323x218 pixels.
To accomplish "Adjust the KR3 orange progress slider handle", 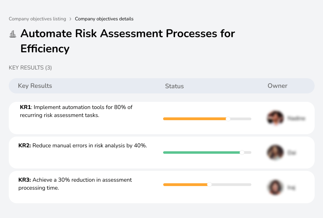I will [x=209, y=184].
